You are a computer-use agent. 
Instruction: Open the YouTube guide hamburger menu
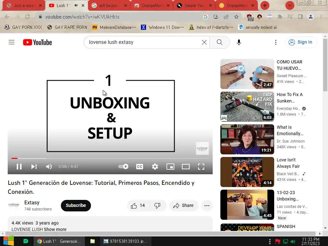[12, 42]
